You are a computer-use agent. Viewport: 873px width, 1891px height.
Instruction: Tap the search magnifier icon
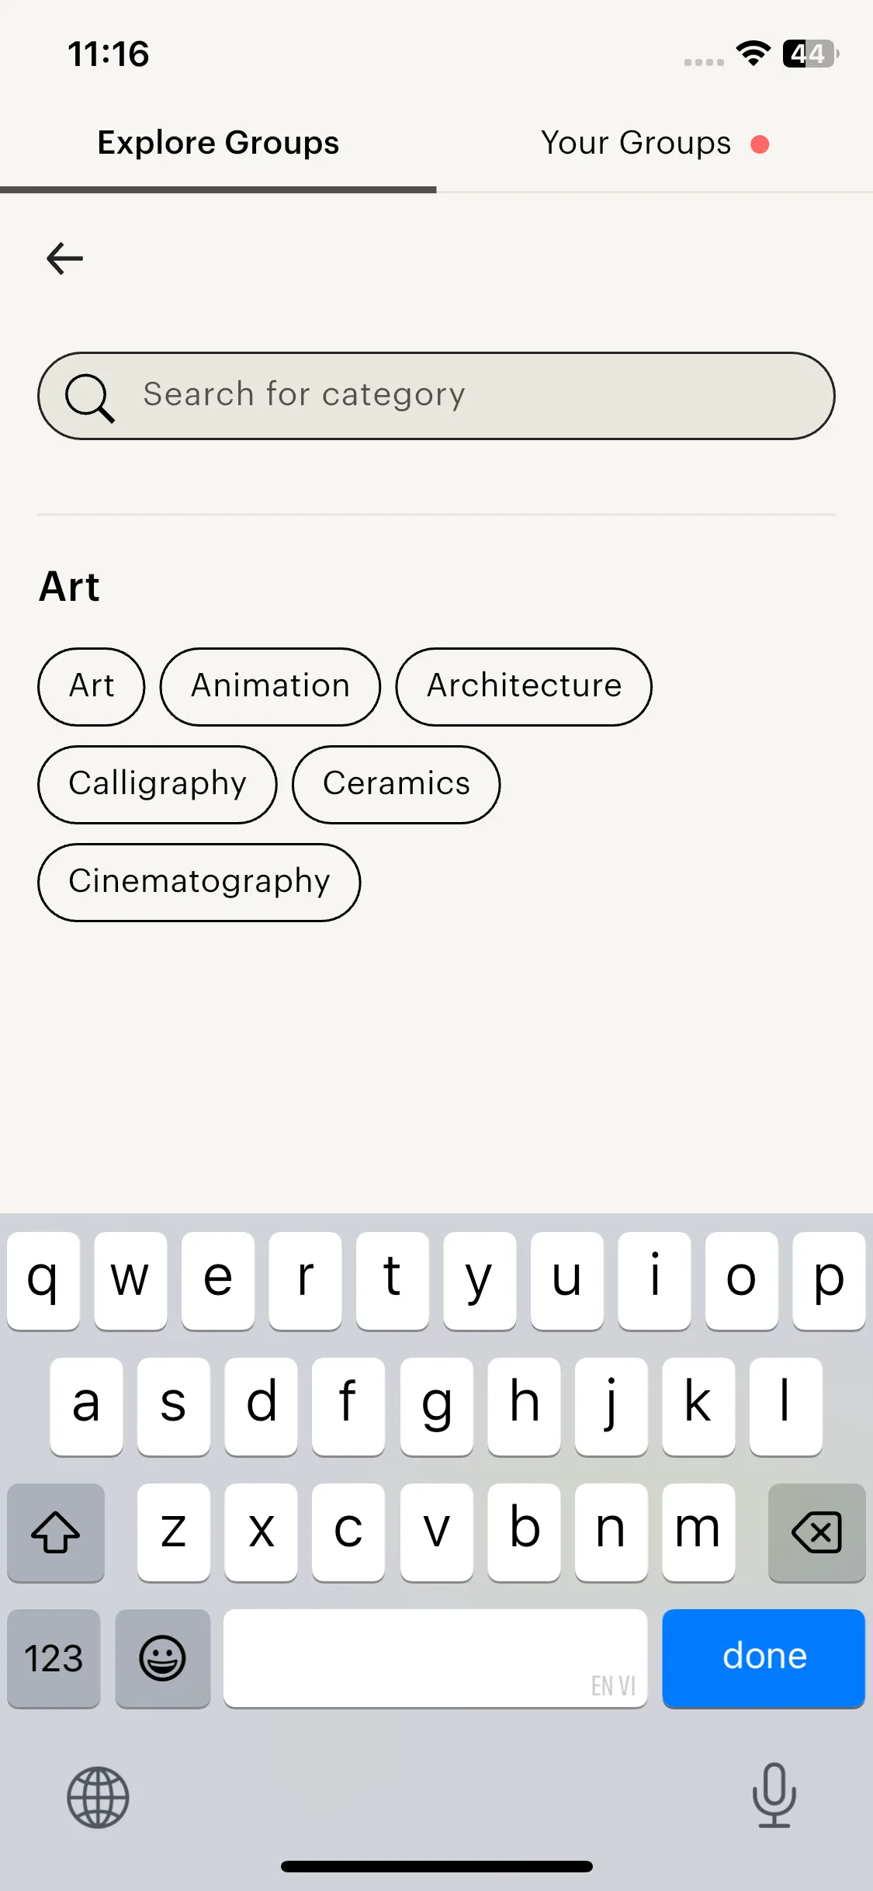pos(90,397)
